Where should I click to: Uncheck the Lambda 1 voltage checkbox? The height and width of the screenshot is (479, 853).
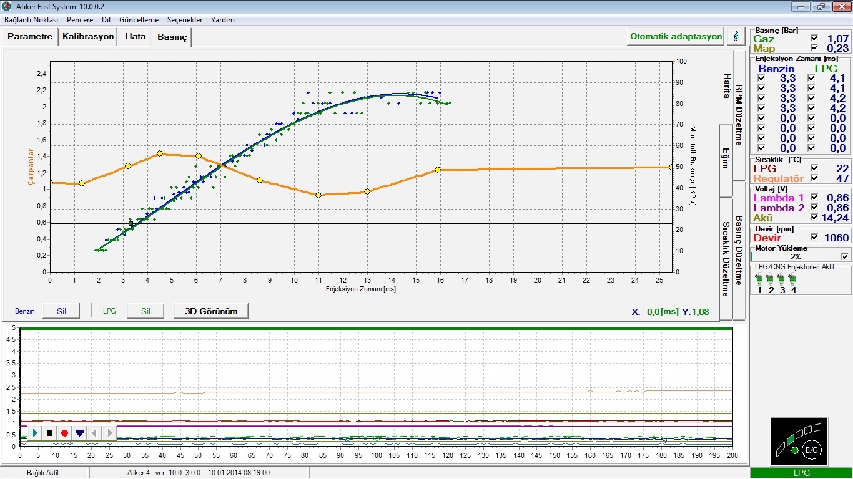coord(814,198)
